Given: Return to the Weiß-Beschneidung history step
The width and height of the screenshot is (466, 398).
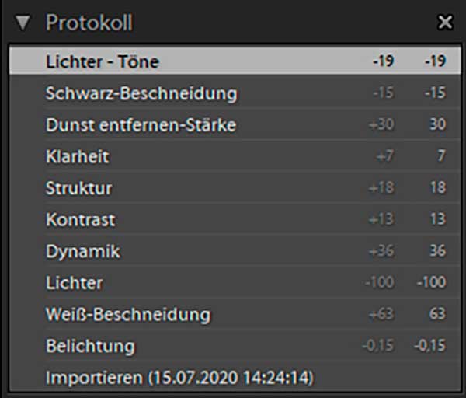Looking at the screenshot, I should [127, 315].
